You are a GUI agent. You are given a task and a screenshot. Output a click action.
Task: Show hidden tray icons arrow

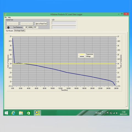[105, 113]
